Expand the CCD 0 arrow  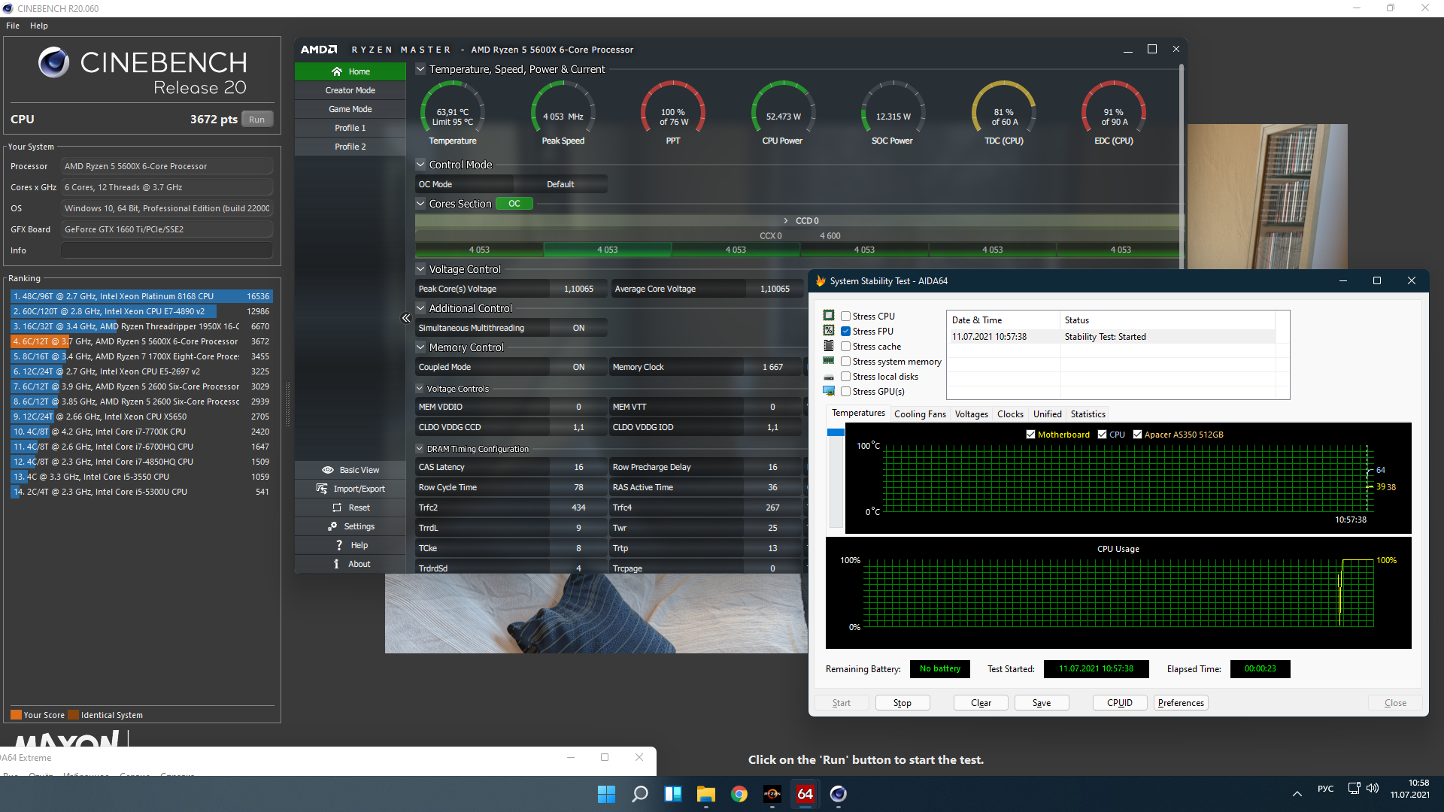tap(786, 221)
